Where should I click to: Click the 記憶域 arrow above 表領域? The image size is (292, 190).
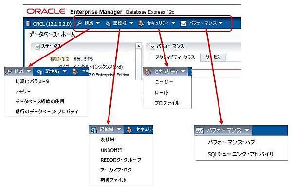[x=119, y=129]
